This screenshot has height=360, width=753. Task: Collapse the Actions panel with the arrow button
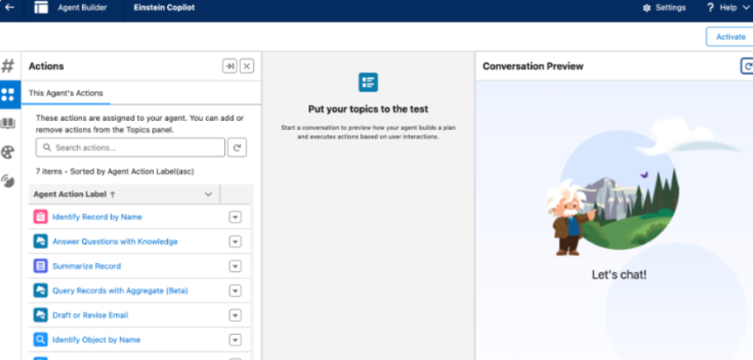(x=229, y=66)
